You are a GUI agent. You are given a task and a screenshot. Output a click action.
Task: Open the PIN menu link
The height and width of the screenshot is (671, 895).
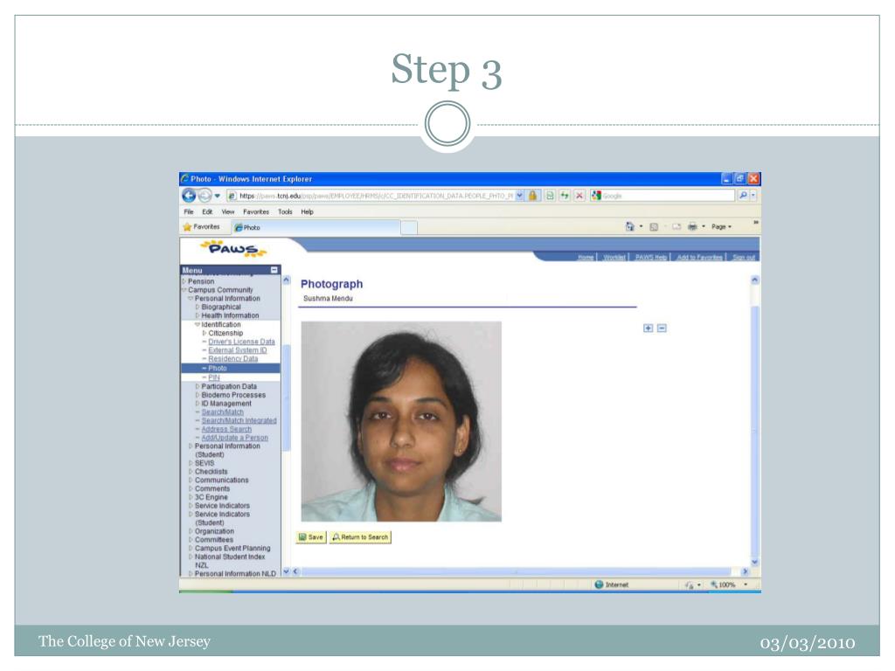click(214, 377)
